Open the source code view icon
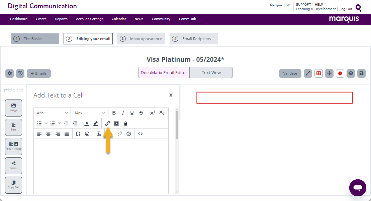This screenshot has height=201, width=371. point(140,134)
